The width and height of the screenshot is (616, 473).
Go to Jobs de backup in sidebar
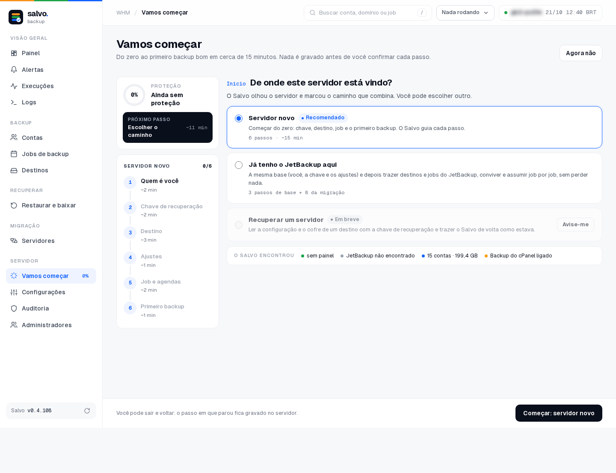[x=51, y=154]
